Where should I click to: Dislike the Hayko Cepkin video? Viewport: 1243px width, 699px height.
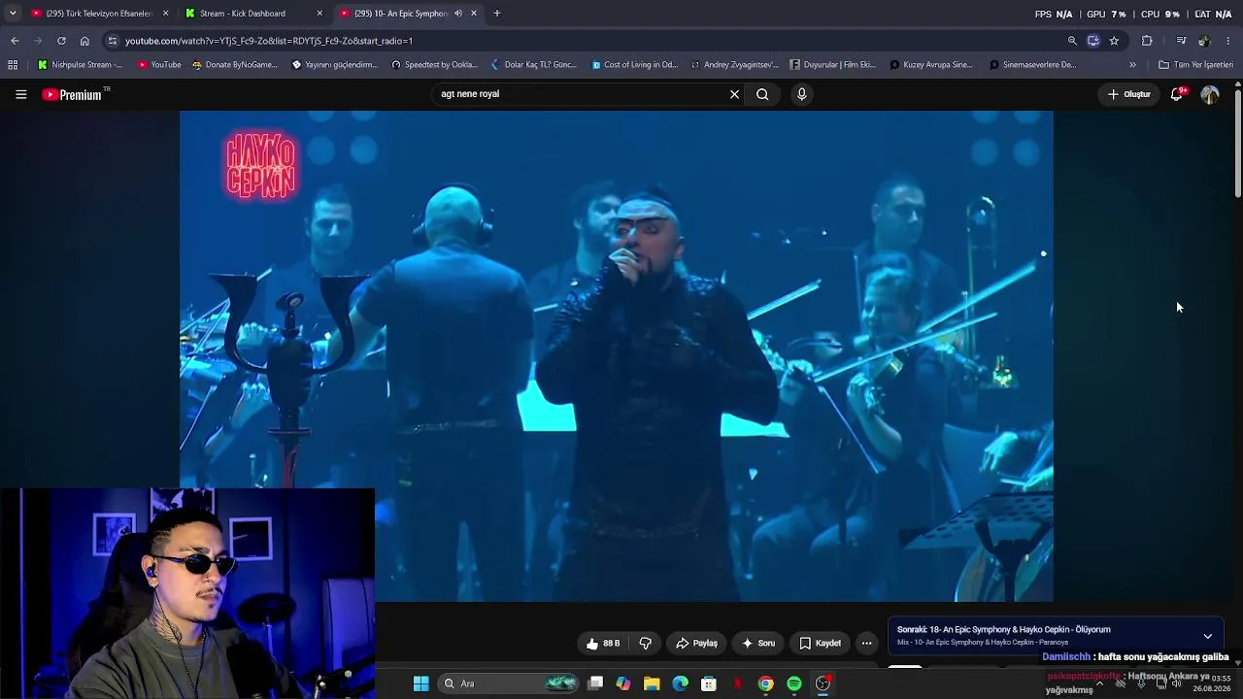tap(646, 643)
